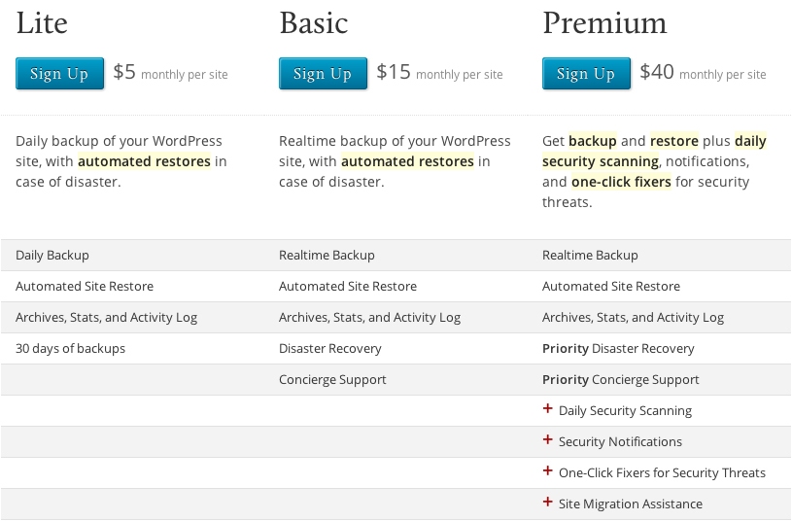Click the 'Daily Security Scanning' feature text
The width and height of the screenshot is (792, 521).
pyautogui.click(x=625, y=411)
